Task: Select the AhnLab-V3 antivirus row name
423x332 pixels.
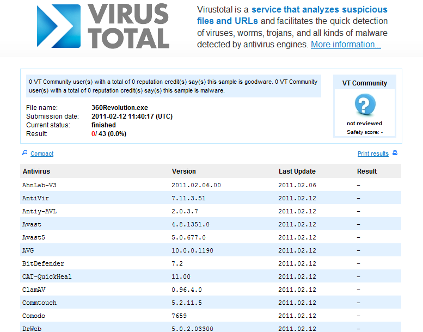Action: click(39, 185)
